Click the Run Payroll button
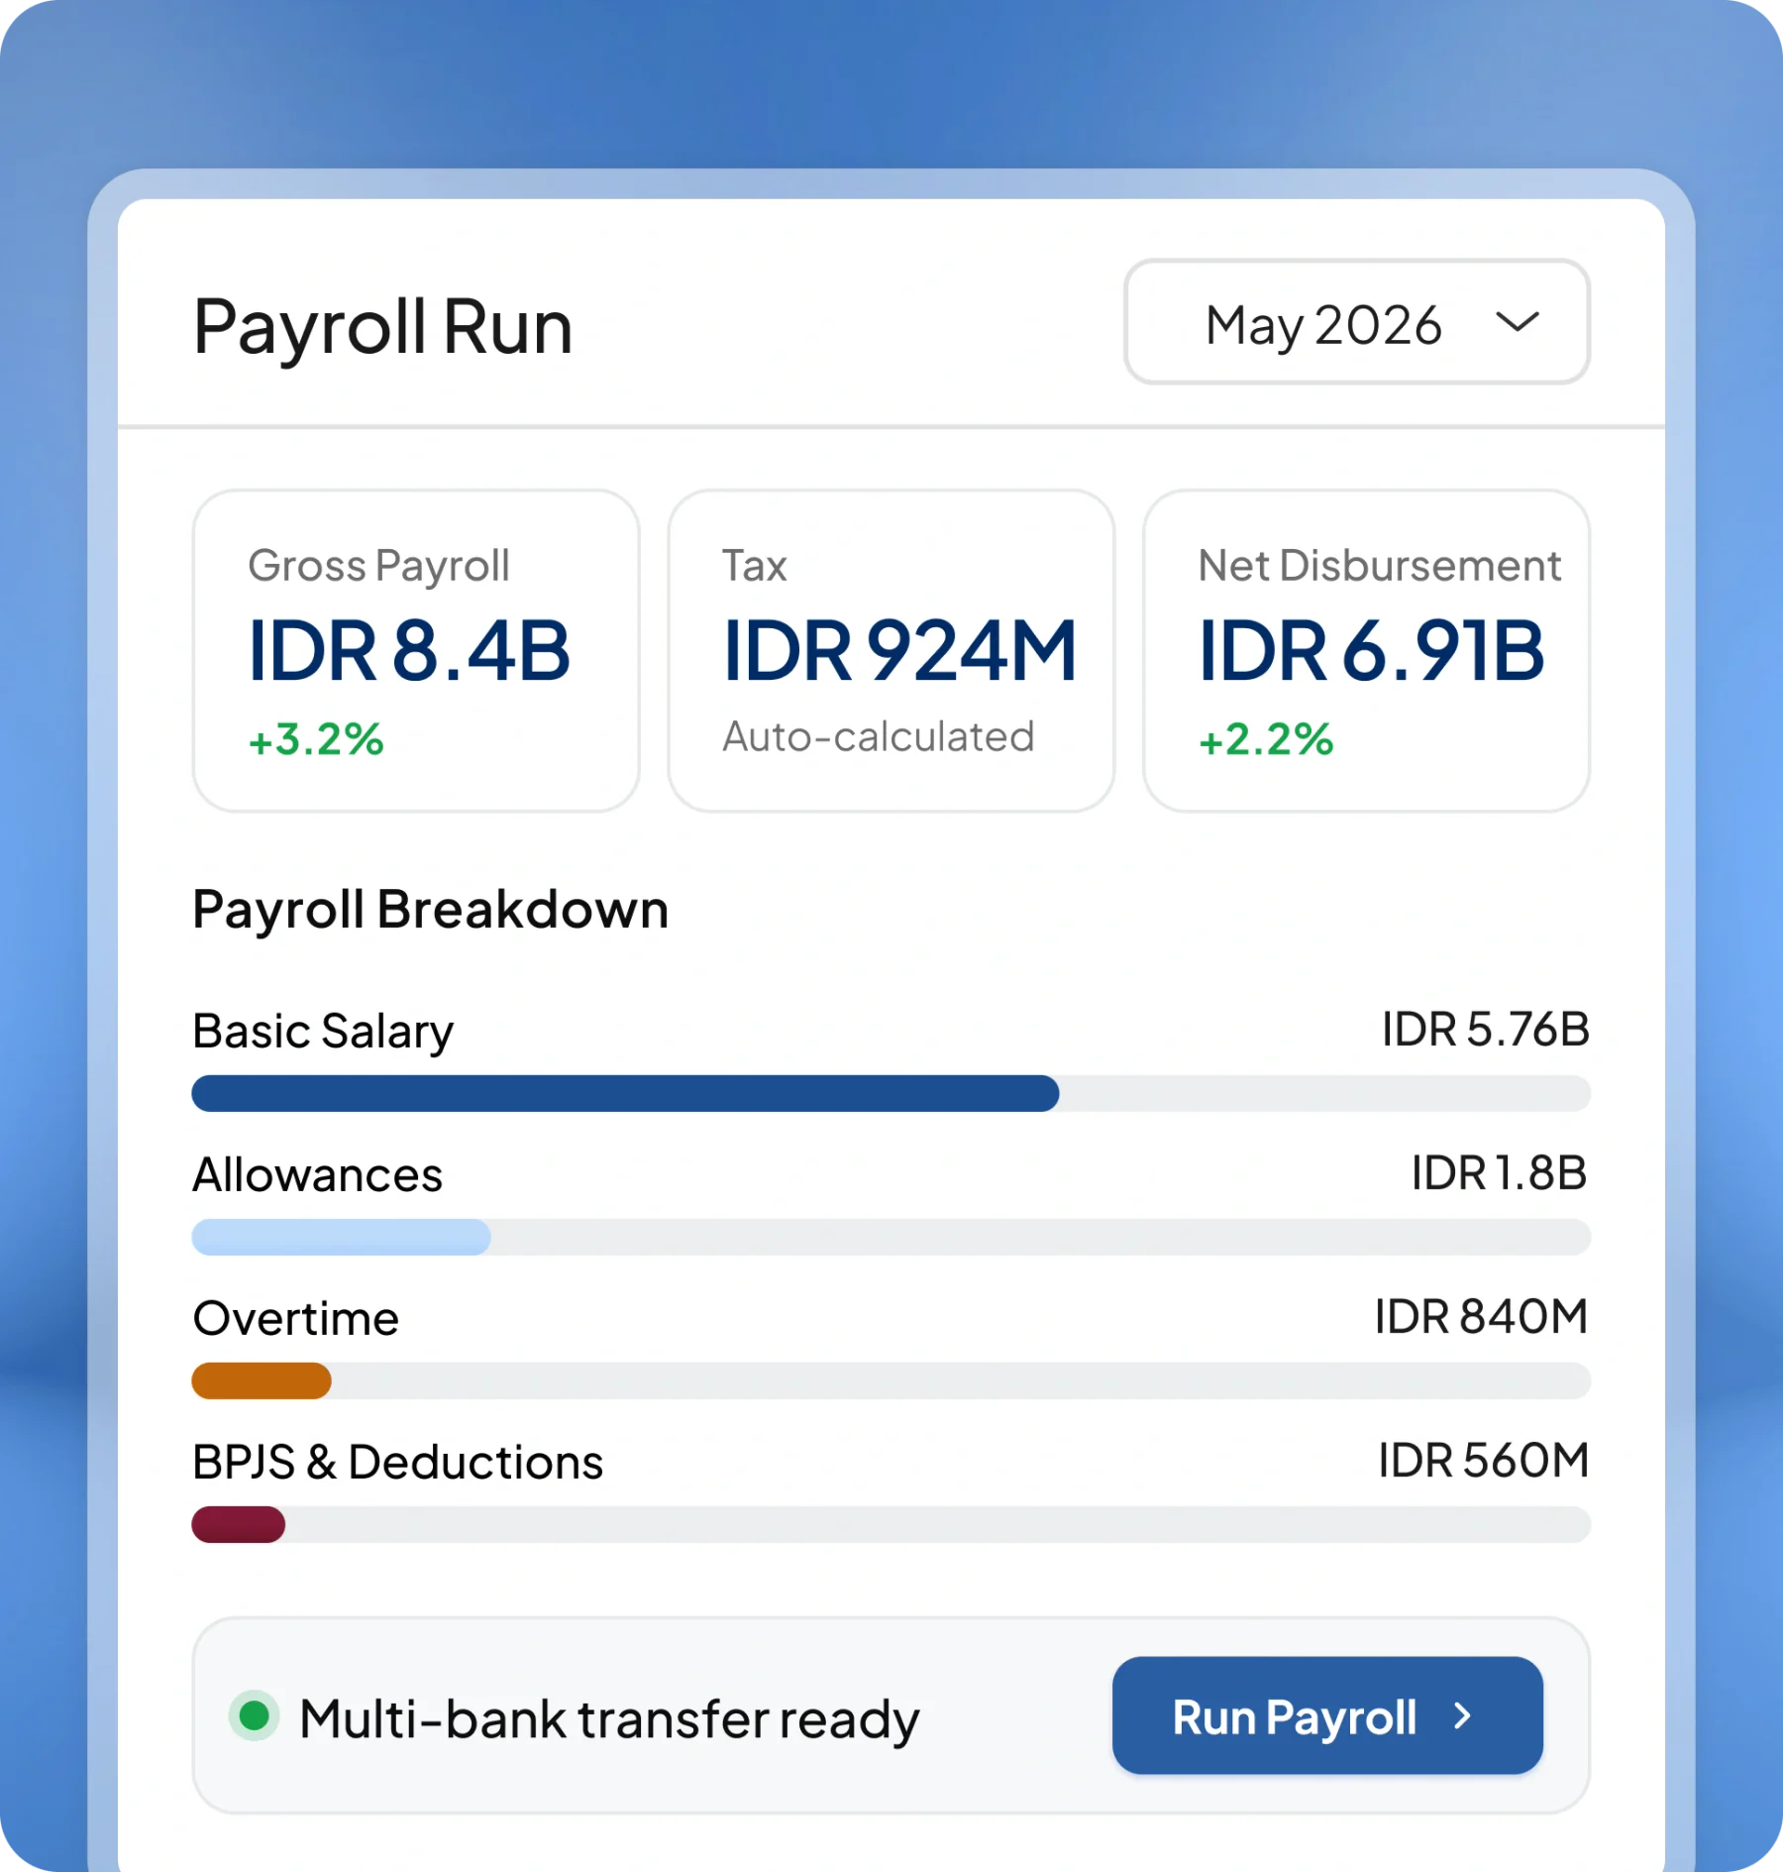Image resolution: width=1783 pixels, height=1872 pixels. (x=1327, y=1715)
